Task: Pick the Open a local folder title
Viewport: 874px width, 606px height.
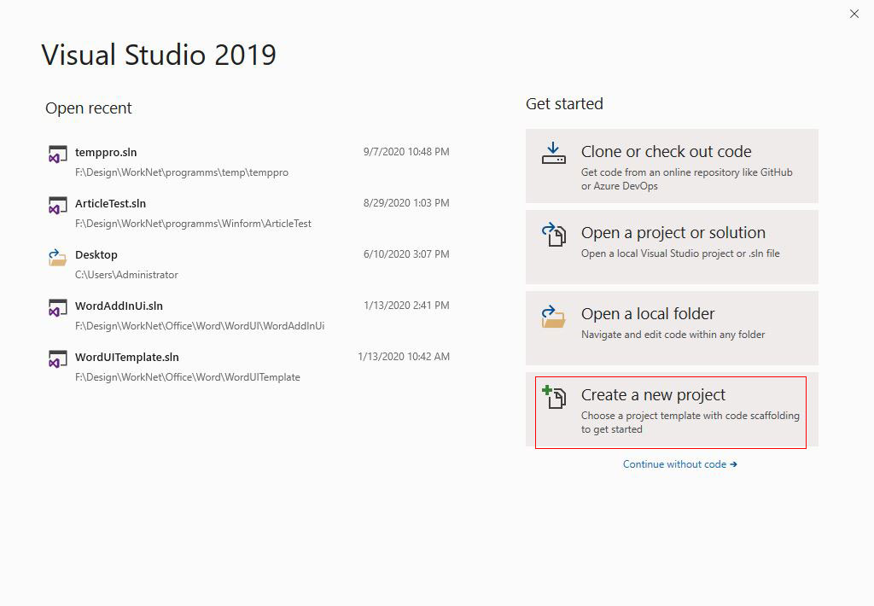Action: click(648, 314)
